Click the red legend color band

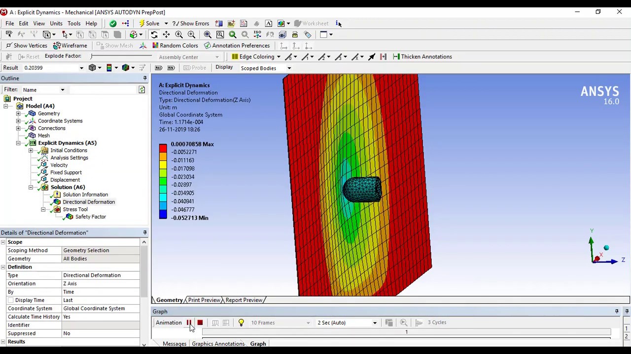[163, 147]
